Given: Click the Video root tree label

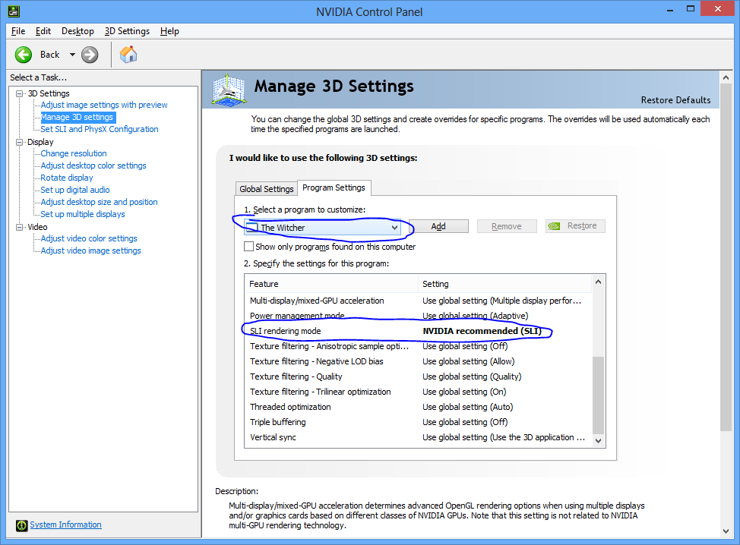Looking at the screenshot, I should 37,227.
